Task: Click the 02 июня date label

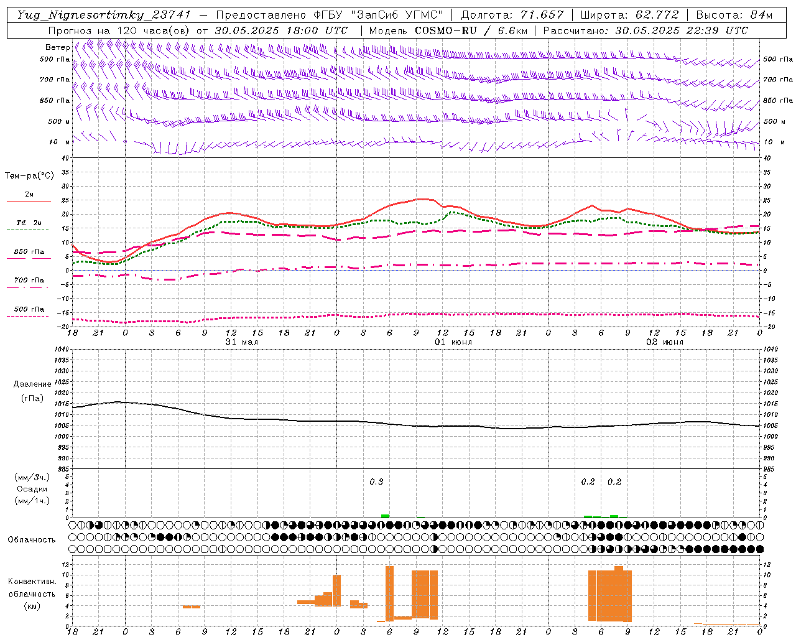Action: click(x=665, y=342)
